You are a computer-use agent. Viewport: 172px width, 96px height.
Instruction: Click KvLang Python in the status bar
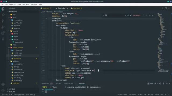click(19, 94)
